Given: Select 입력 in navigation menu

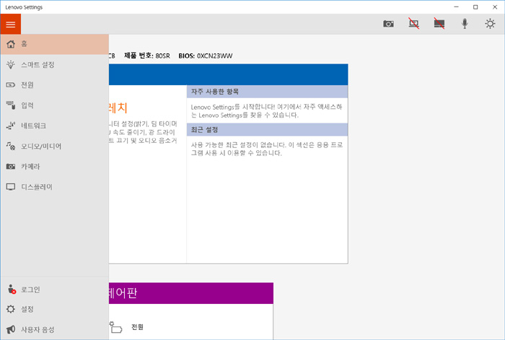Looking at the screenshot, I should tap(54, 105).
